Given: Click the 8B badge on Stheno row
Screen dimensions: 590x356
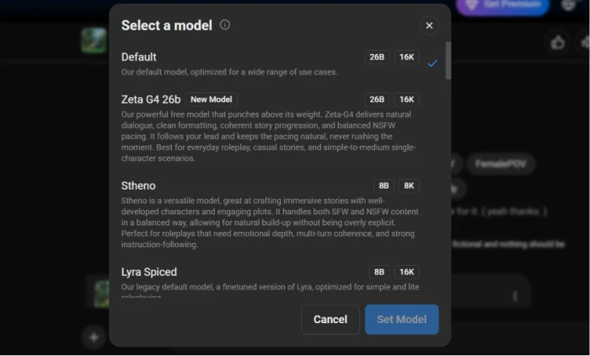Looking at the screenshot, I should pyautogui.click(x=383, y=186).
